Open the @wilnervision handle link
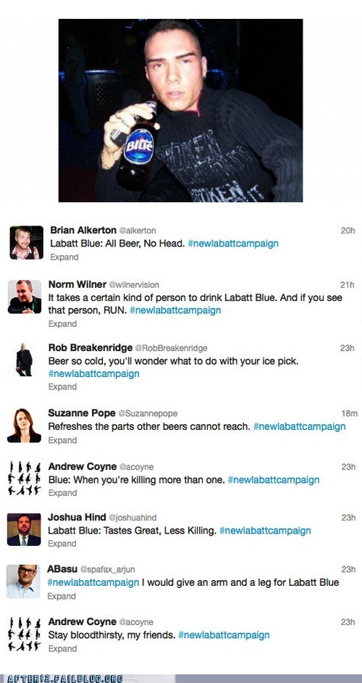This screenshot has width=362, height=683. 134,284
